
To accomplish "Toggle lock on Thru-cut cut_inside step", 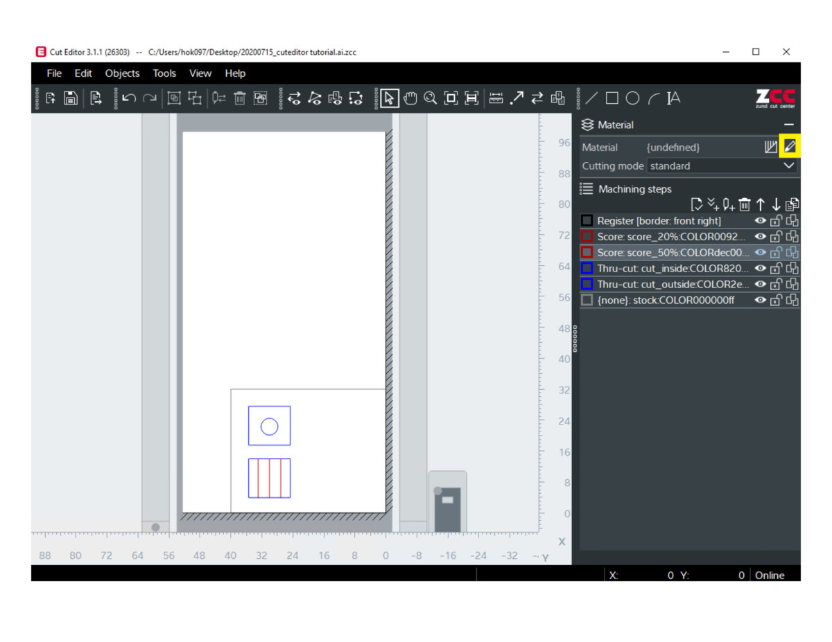I will 777,268.
